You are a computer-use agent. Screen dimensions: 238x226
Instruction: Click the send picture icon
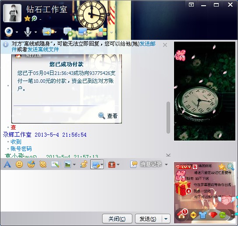(67, 164)
